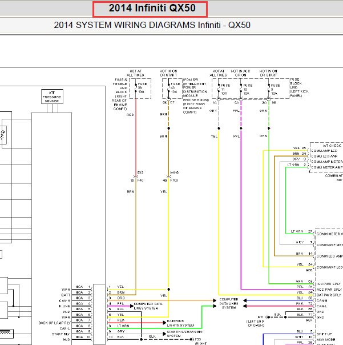
Task: Click the 'LT GRN 27' wire pin label
Action: tap(301, 231)
